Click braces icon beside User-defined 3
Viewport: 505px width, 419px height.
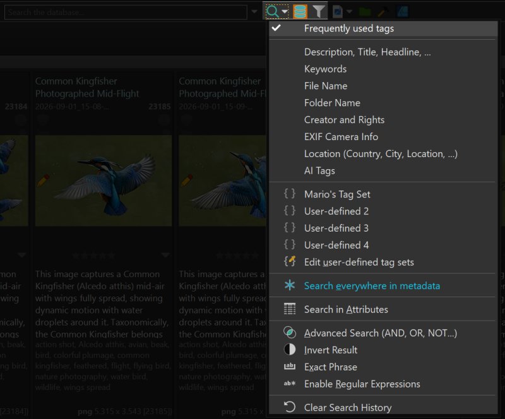pos(290,227)
